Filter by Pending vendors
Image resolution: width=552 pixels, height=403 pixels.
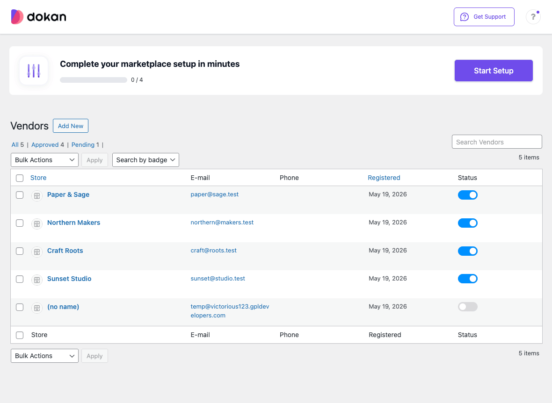coord(83,144)
